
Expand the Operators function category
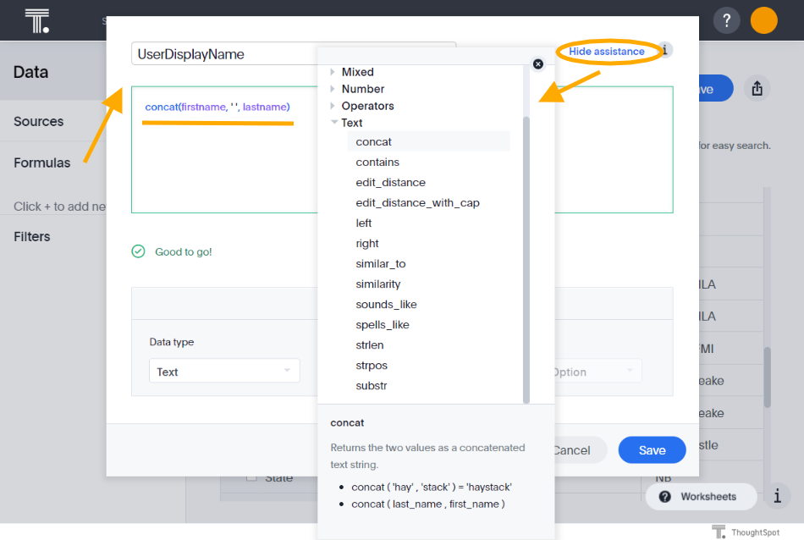click(333, 105)
